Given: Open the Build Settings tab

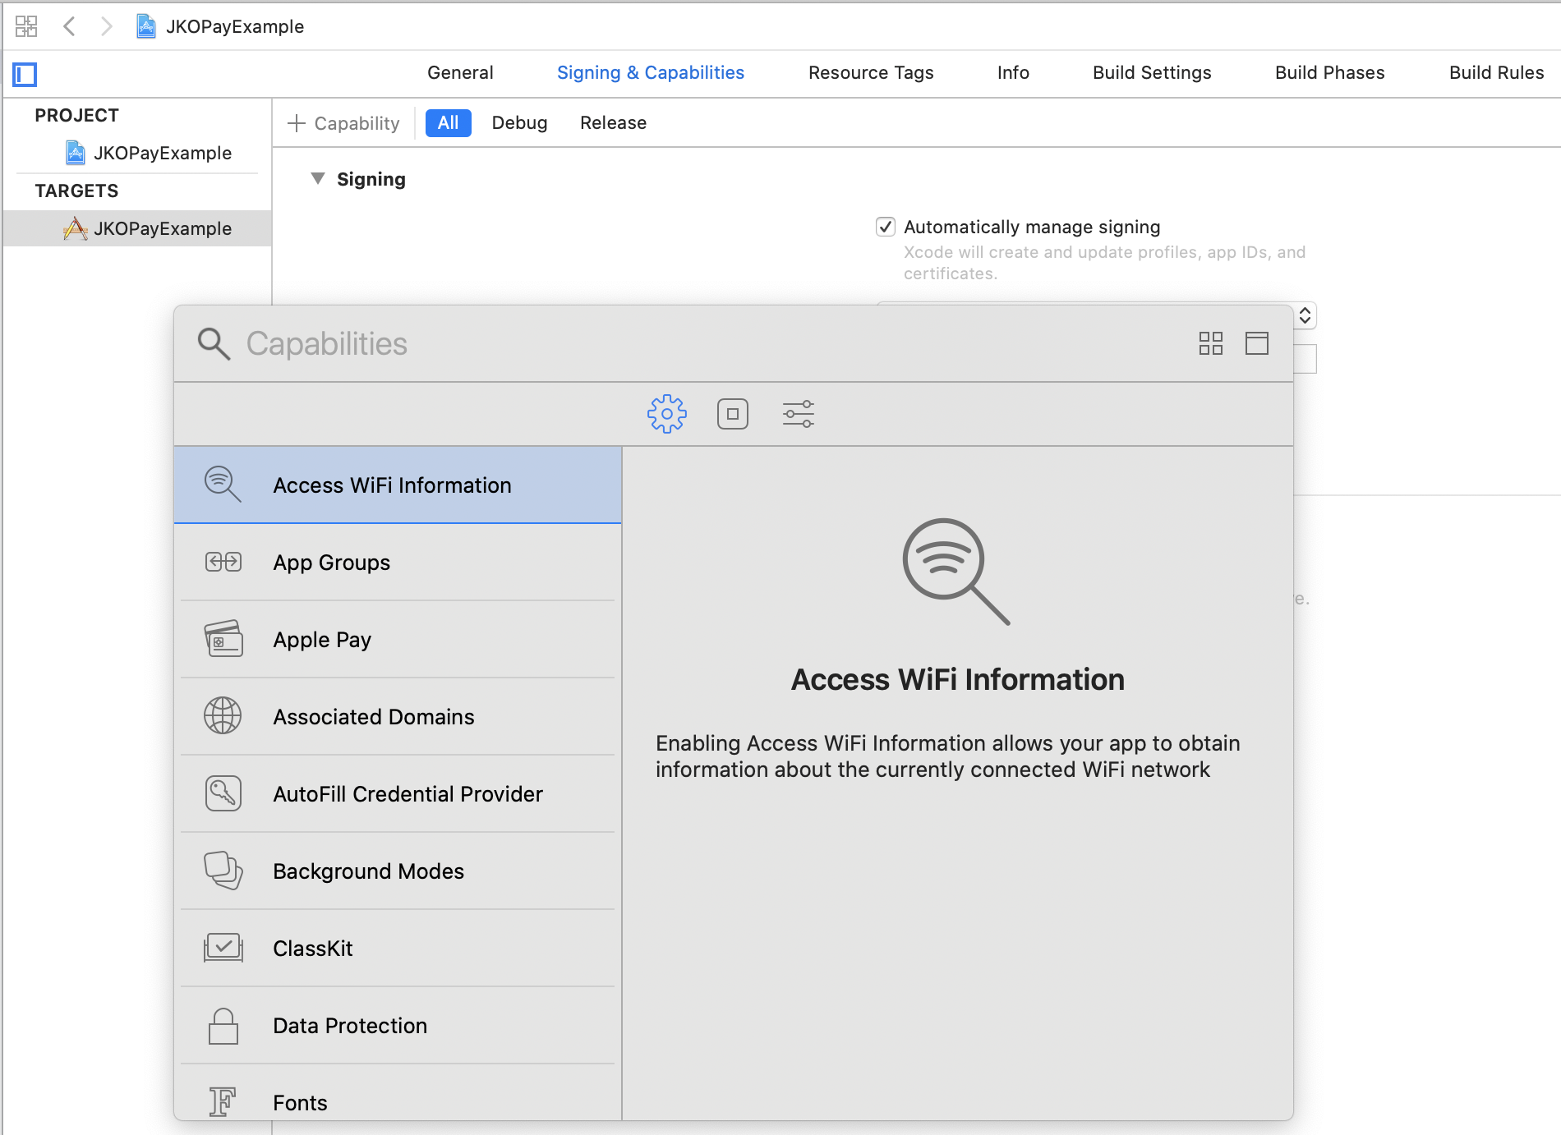Looking at the screenshot, I should click(1152, 72).
